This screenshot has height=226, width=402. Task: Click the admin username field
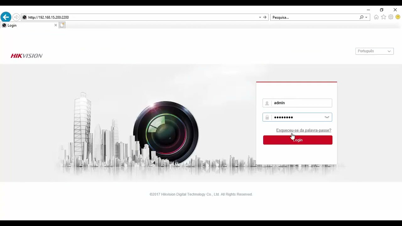[x=297, y=103]
